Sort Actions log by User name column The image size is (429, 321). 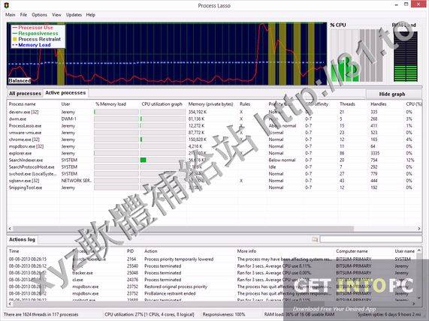click(x=405, y=251)
